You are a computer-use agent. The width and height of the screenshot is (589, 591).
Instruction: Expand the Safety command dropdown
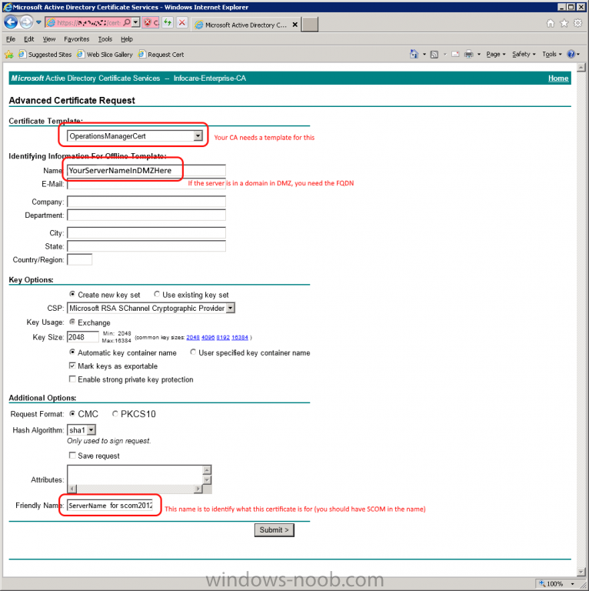point(524,55)
